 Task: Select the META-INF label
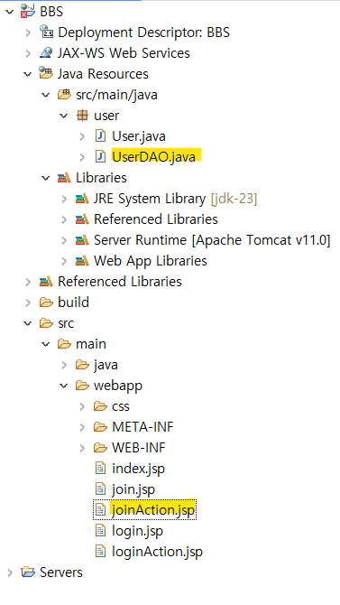click(142, 427)
